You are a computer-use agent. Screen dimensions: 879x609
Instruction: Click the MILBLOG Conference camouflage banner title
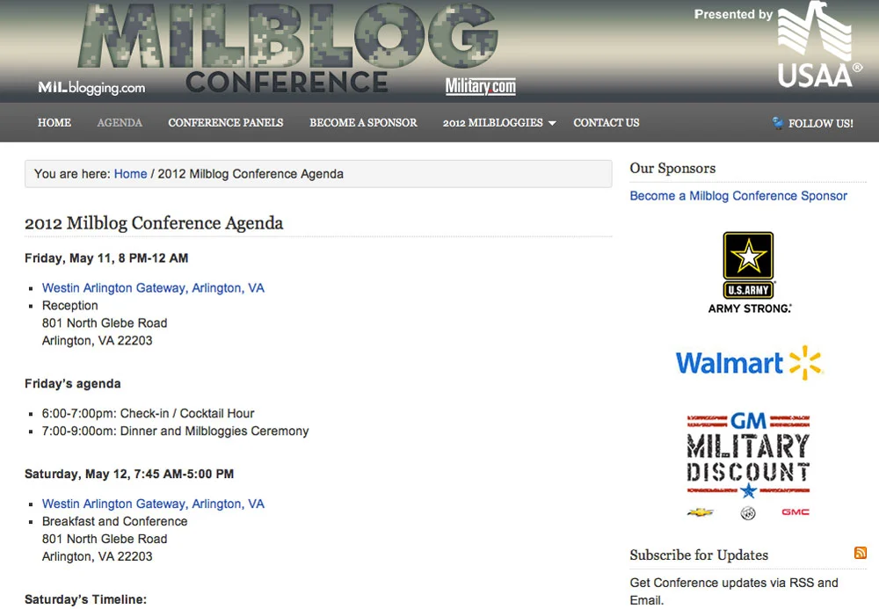click(287, 47)
